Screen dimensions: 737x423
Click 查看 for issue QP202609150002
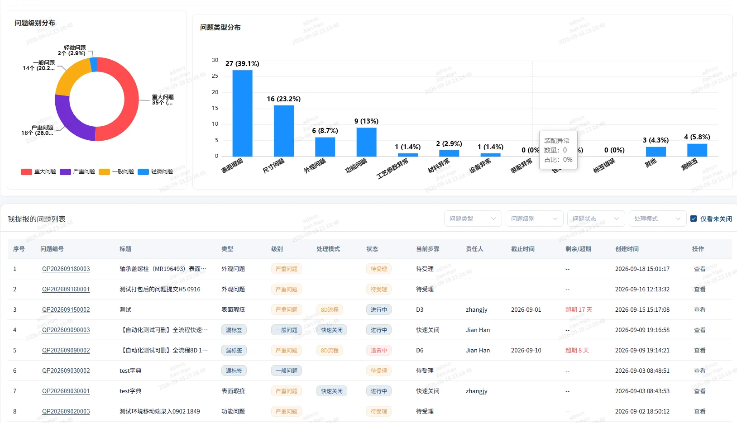click(699, 309)
